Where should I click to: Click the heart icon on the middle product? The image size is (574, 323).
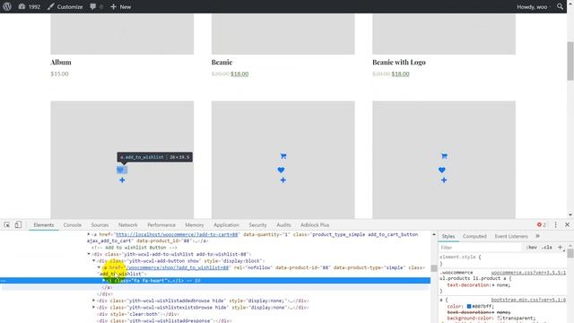click(281, 170)
